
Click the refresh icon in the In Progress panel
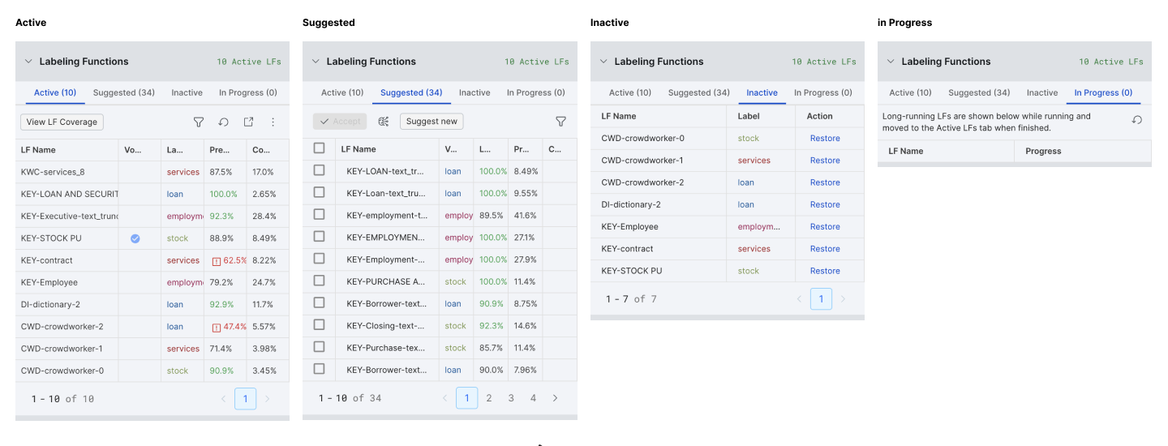1137,120
